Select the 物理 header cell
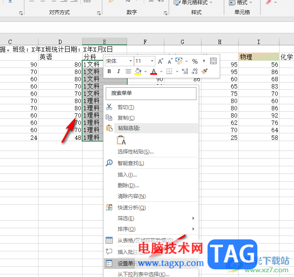This screenshot has width=294, height=277. 259,57
